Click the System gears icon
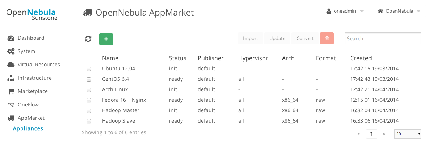Image resolution: width=428 pixels, height=149 pixels. coord(11,51)
